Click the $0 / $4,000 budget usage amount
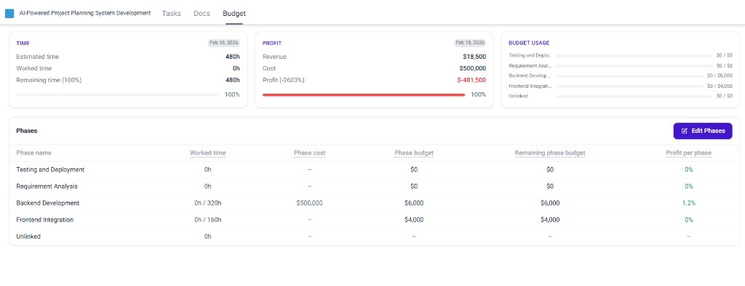 click(720, 86)
